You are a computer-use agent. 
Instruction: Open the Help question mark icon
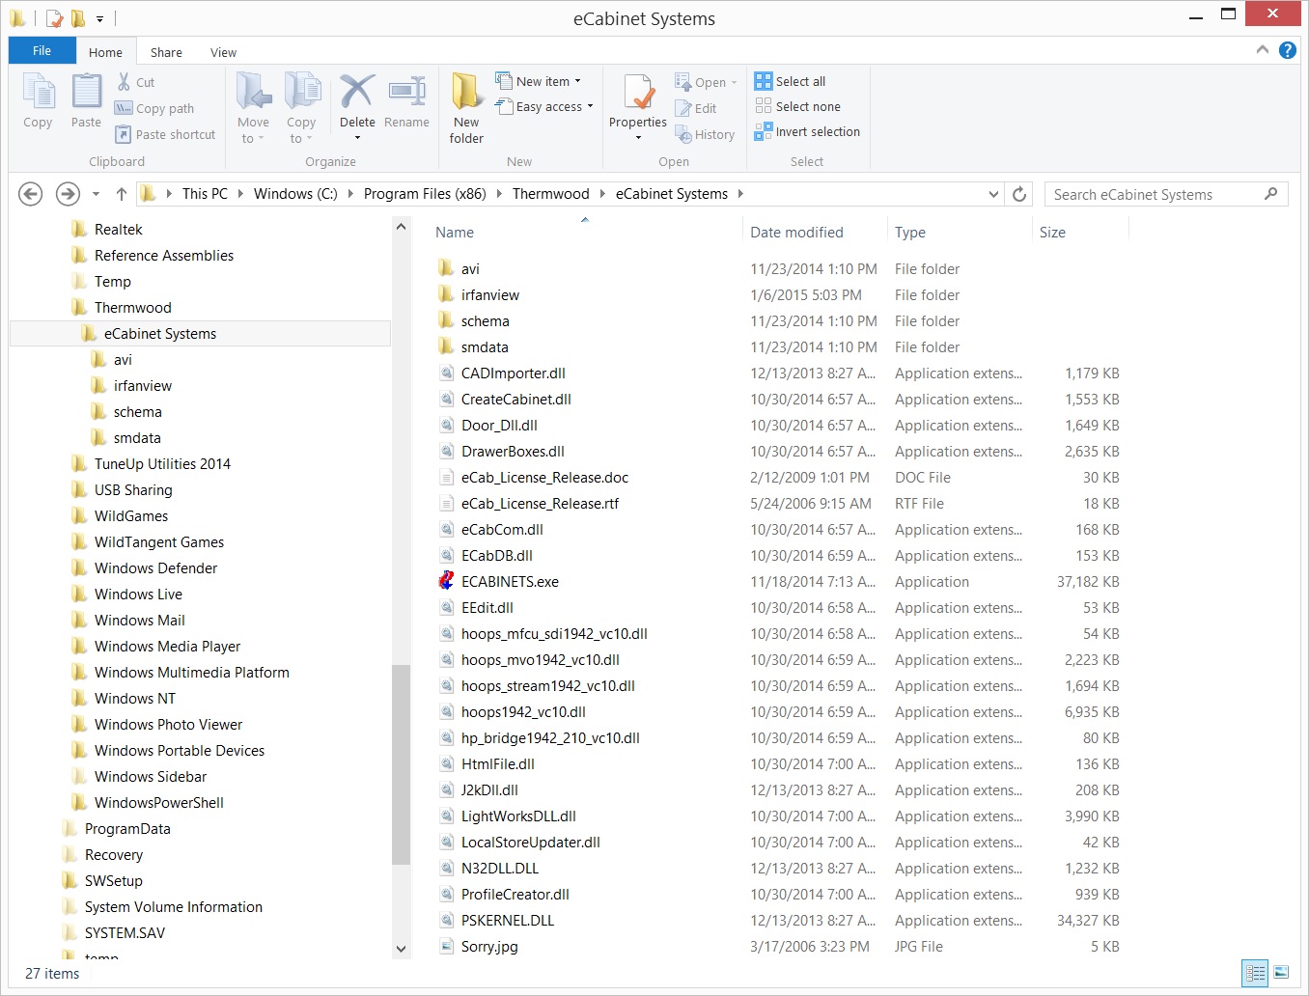click(x=1288, y=50)
